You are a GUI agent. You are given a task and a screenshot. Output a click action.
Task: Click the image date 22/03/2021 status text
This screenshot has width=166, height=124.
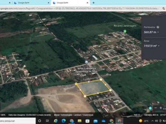(x=30, y=115)
